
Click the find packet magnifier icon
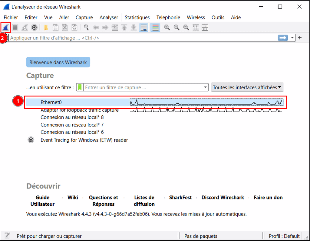point(86,27)
